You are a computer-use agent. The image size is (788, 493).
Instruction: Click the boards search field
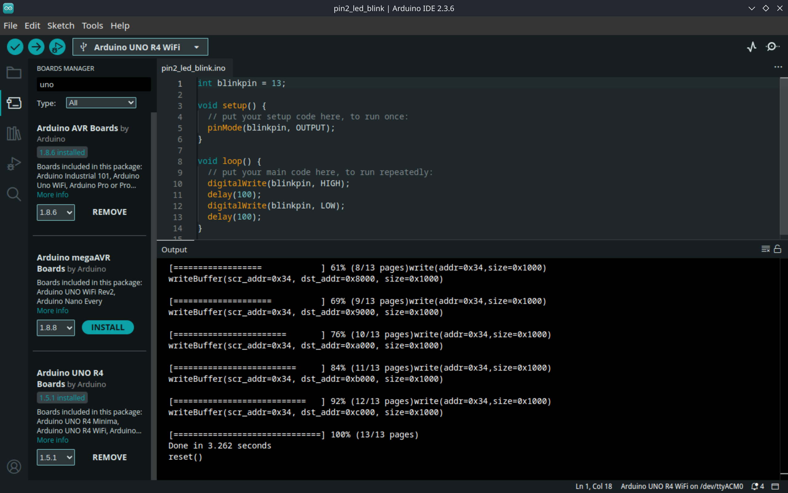click(x=94, y=85)
